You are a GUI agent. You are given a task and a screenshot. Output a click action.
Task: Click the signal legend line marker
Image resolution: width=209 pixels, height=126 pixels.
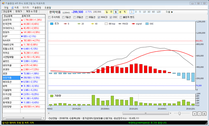pos(133,24)
